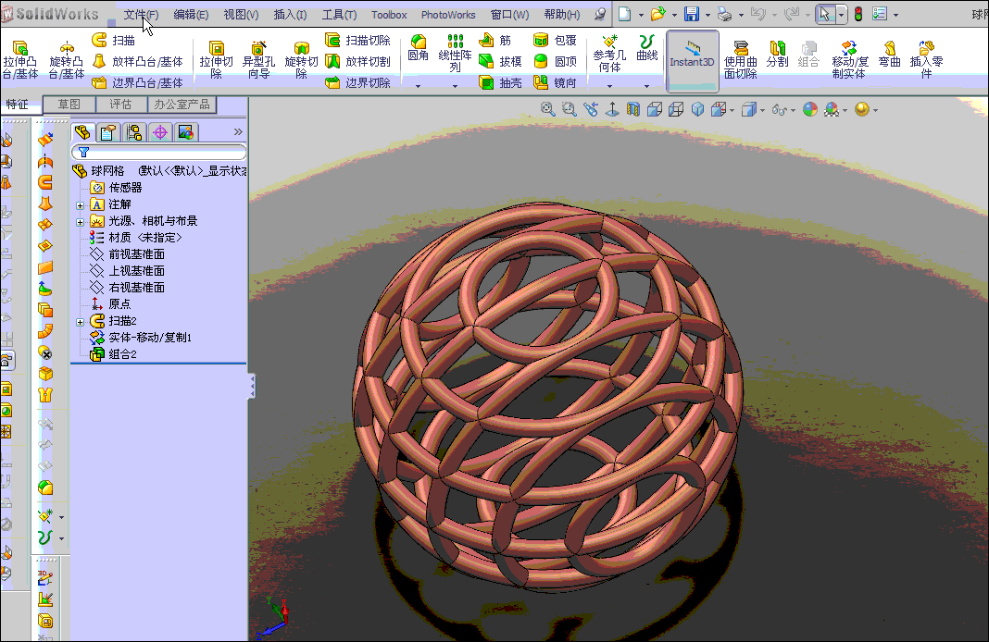Open the 工具(T) menu
The width and height of the screenshot is (989, 642).
coord(339,15)
